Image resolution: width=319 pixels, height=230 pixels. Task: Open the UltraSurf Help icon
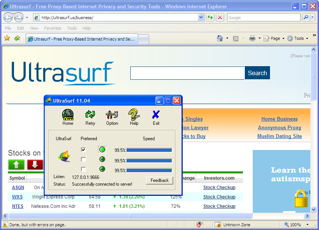pyautogui.click(x=134, y=117)
